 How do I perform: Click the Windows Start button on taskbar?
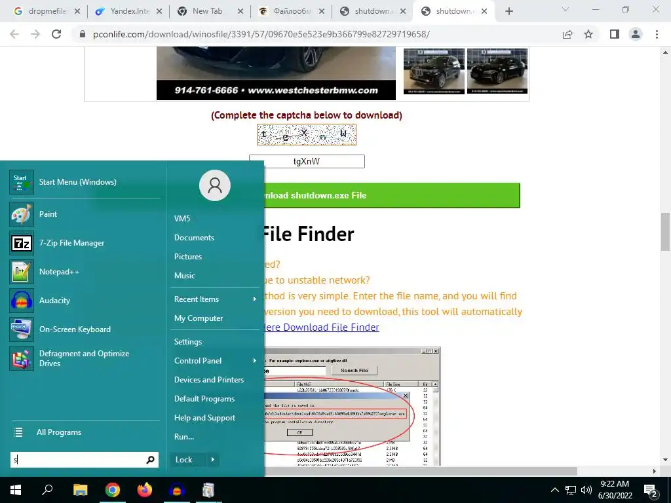click(x=16, y=490)
